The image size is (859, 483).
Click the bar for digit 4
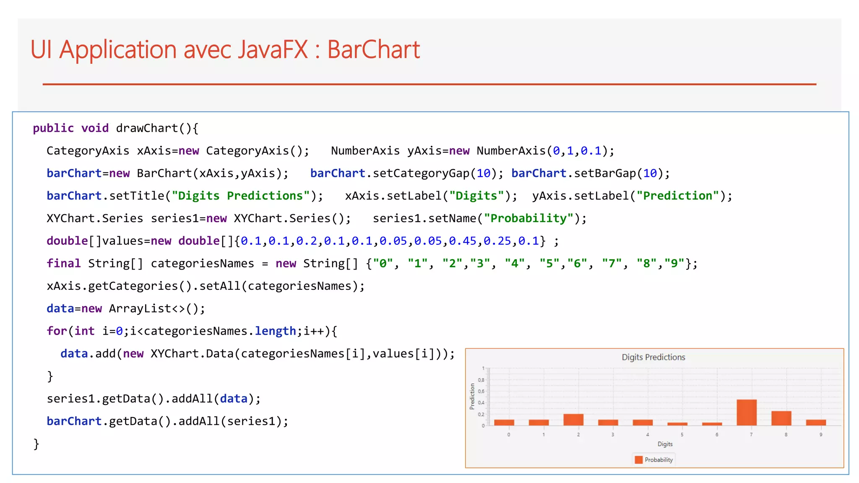pyautogui.click(x=643, y=423)
